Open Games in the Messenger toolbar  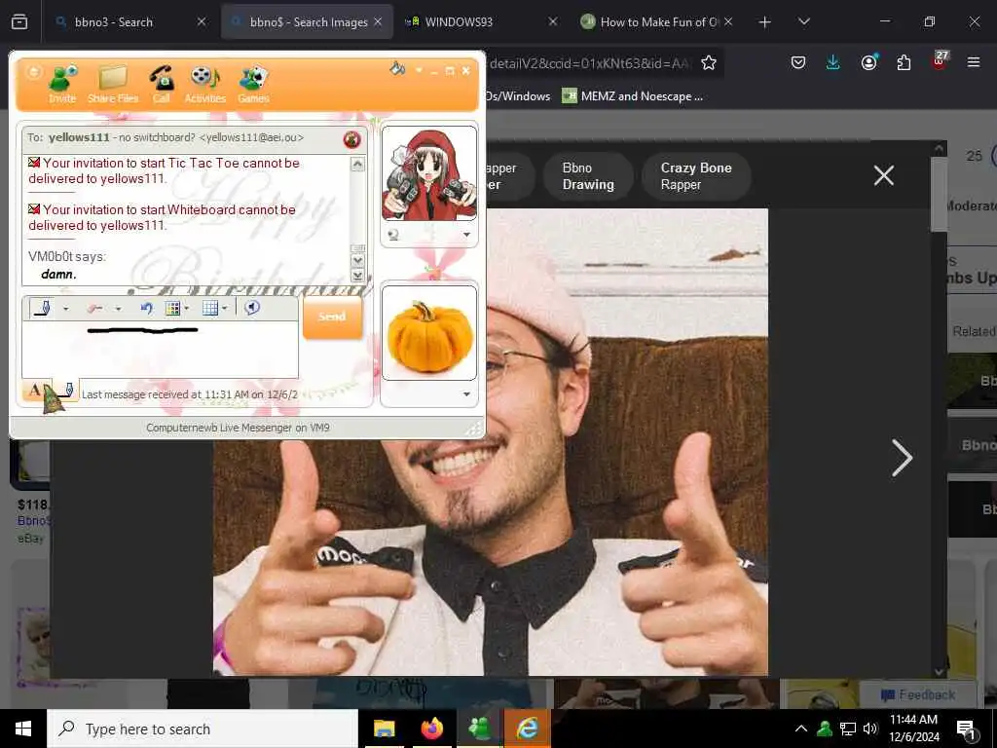pos(253,85)
